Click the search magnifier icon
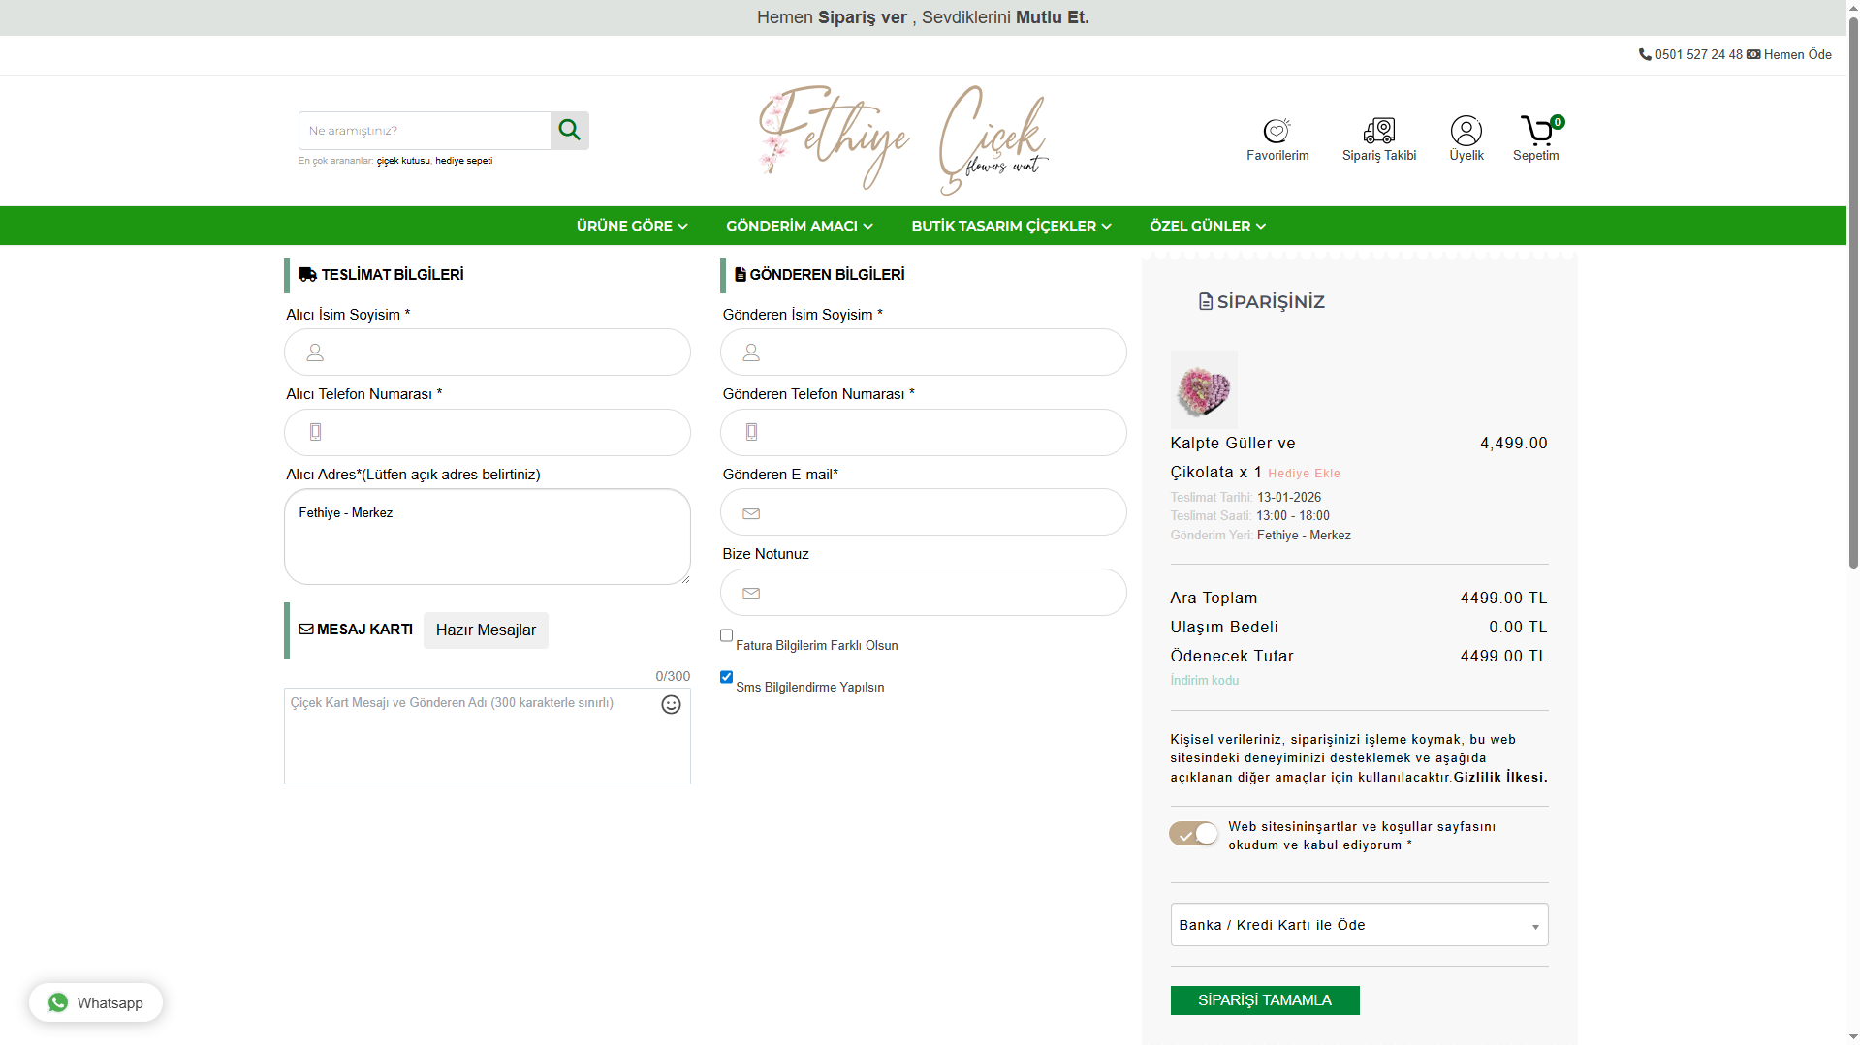1860x1045 pixels. pos(569,130)
